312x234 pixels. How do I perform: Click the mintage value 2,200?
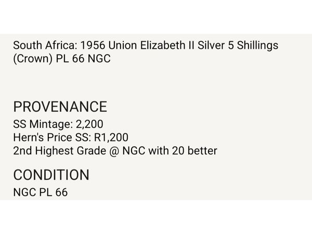coord(89,124)
